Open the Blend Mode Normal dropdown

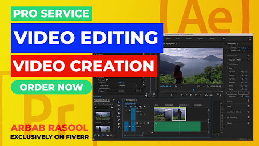pos(128,85)
